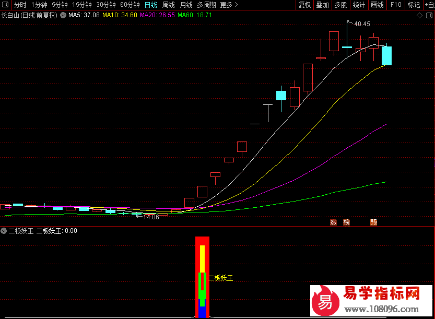Click the 14.06 low price label
This screenshot has width=435, height=319.
[151, 217]
